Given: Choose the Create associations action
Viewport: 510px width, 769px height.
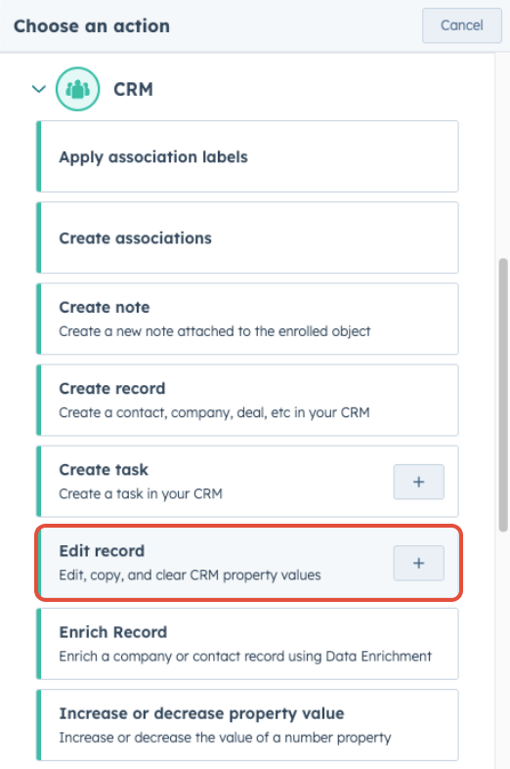Looking at the screenshot, I should (x=247, y=237).
